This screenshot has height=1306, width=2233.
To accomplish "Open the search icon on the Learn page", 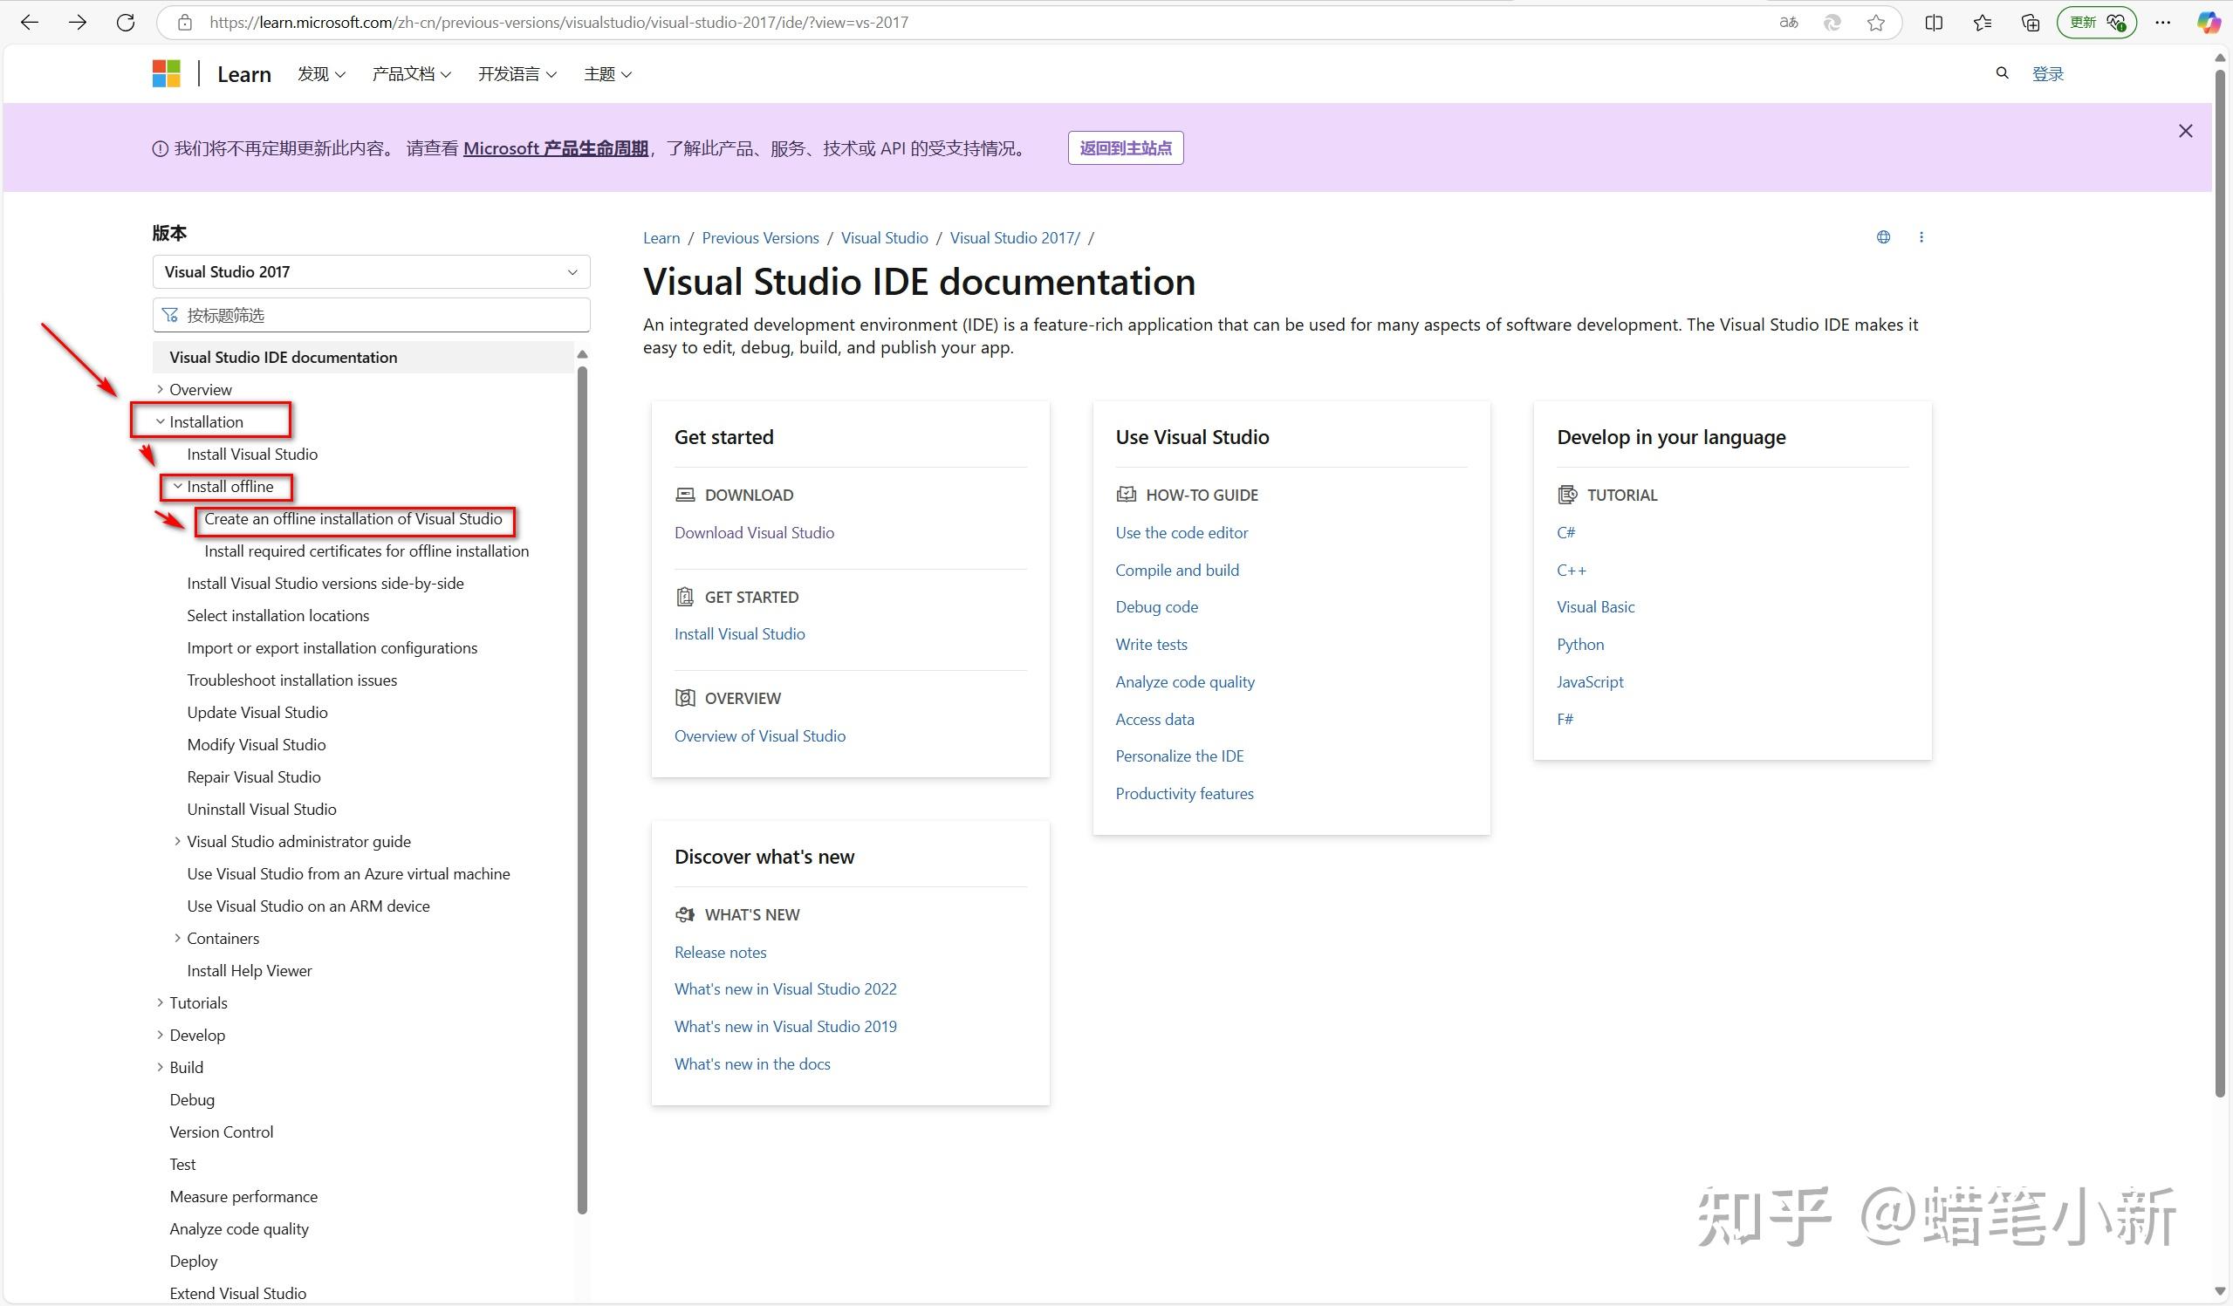I will (x=2001, y=72).
